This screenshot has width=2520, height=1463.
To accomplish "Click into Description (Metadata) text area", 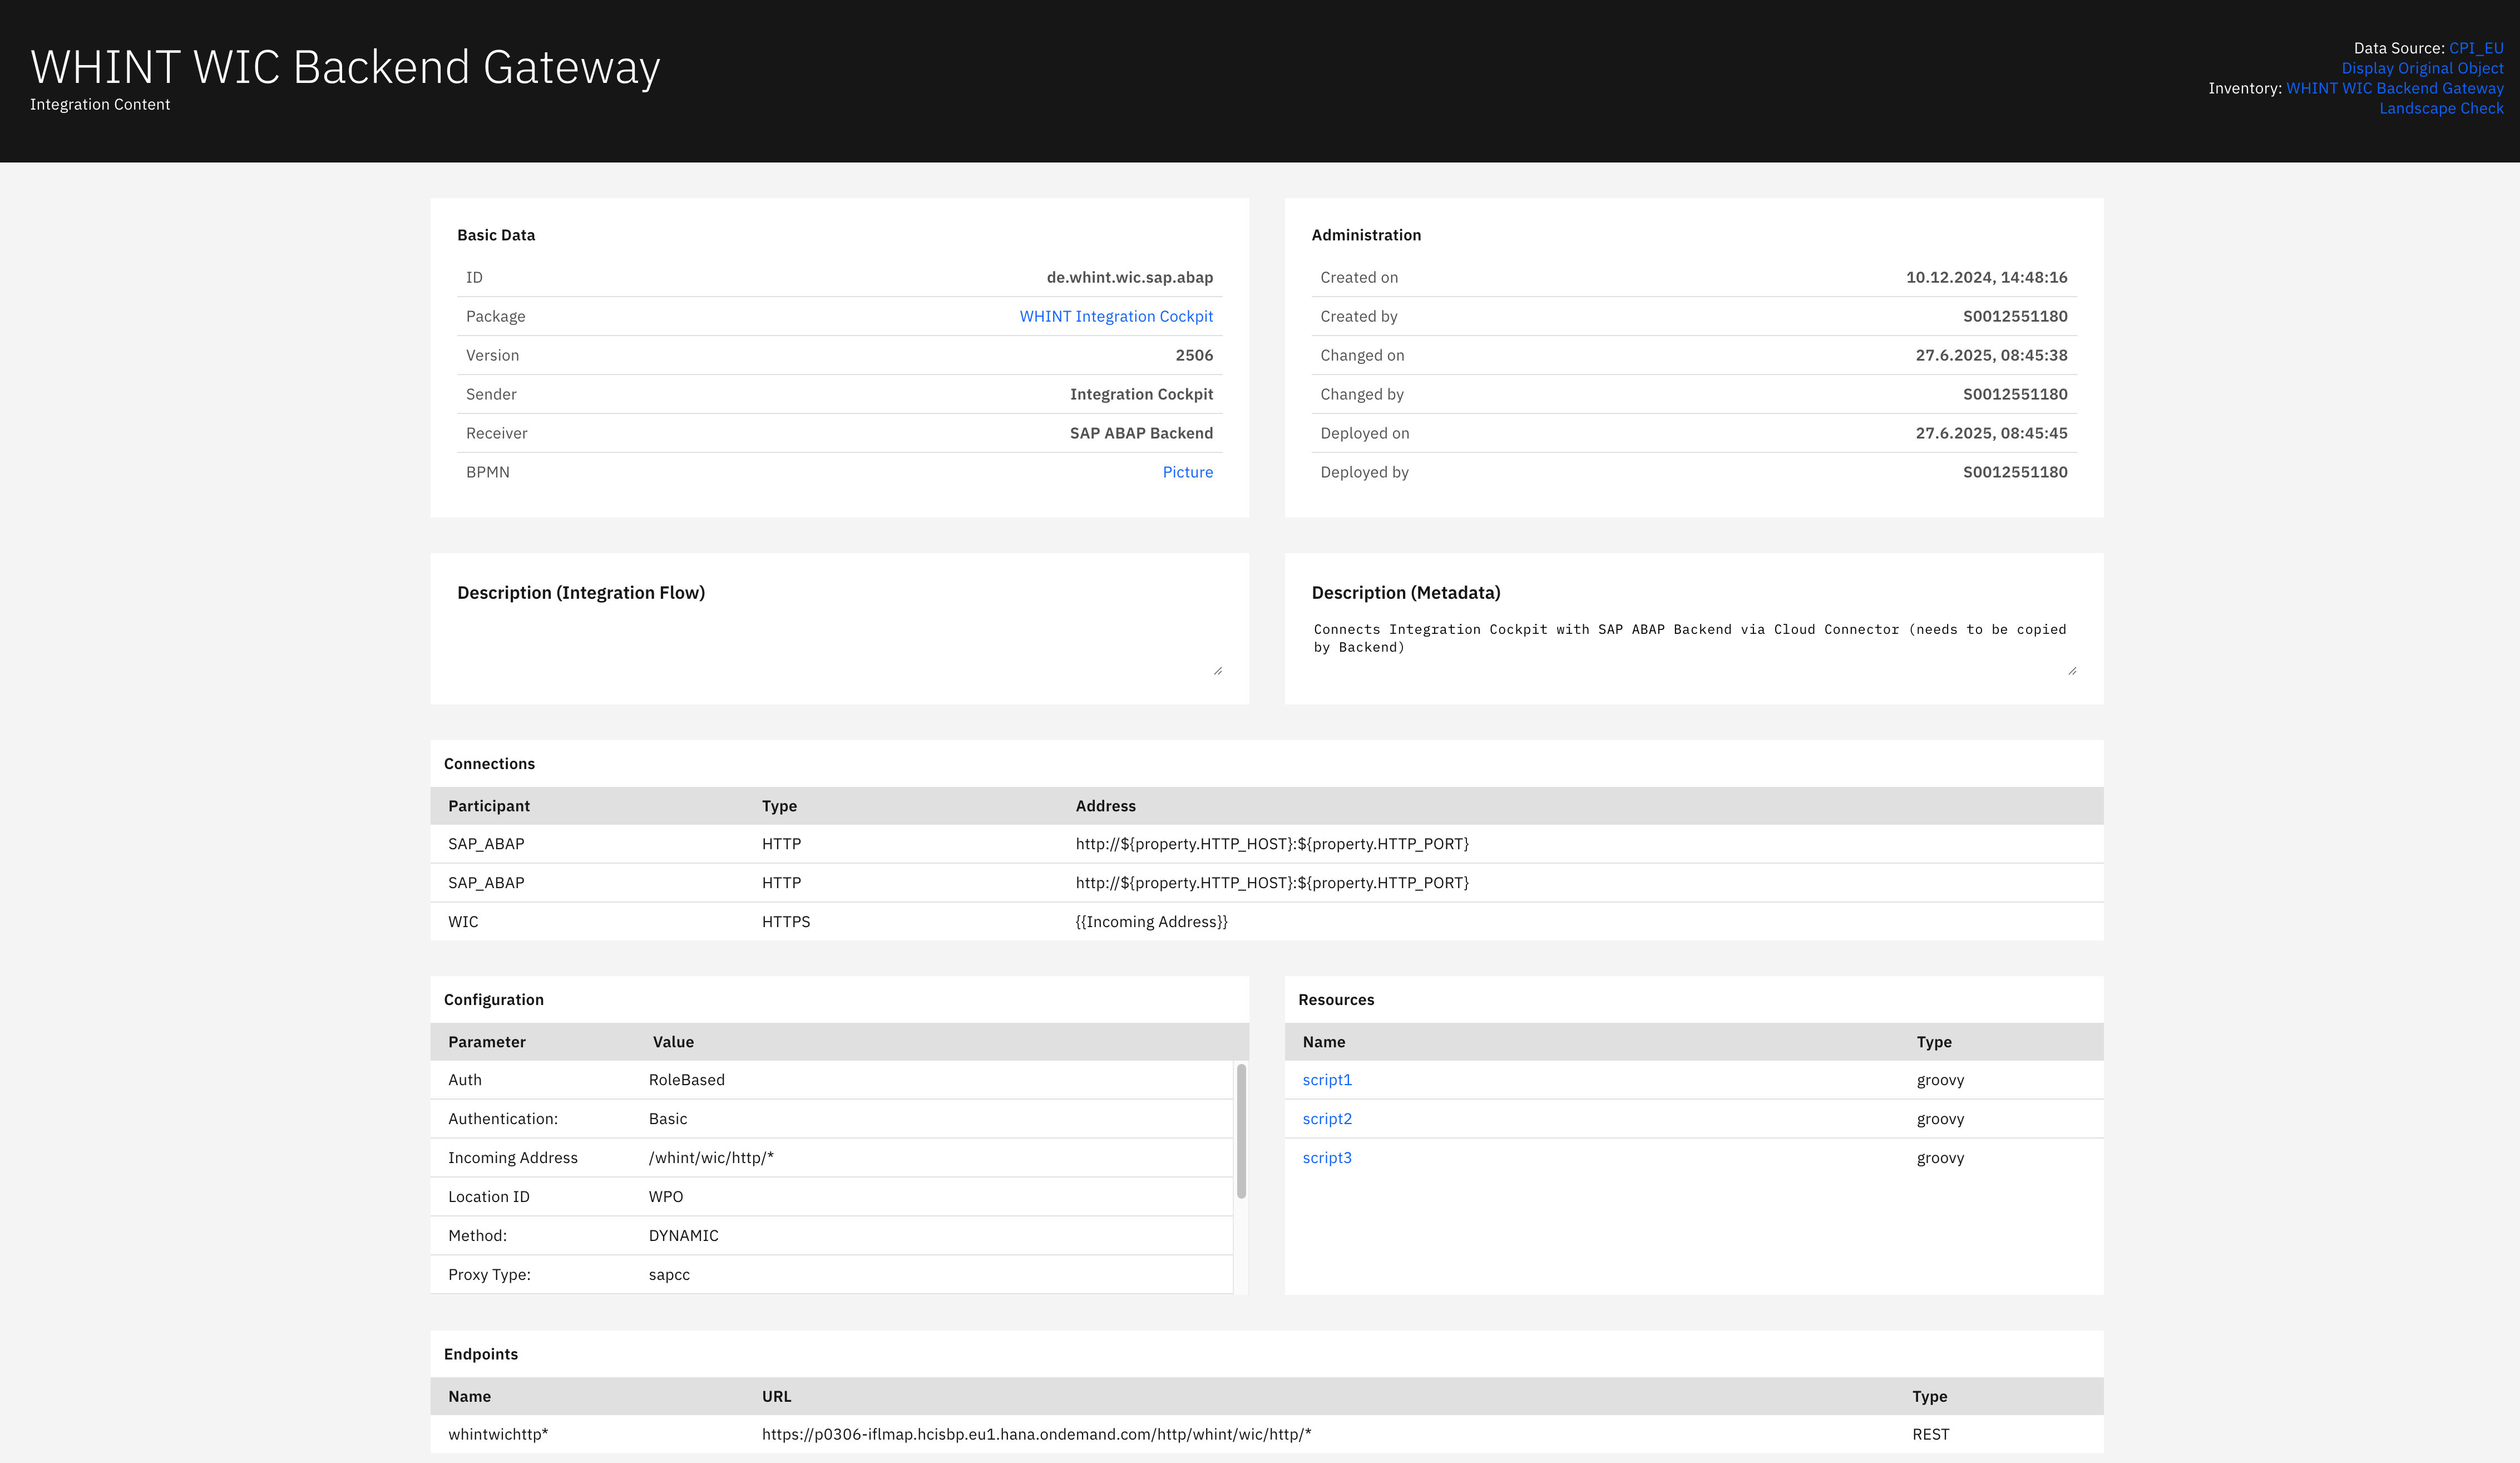I will 1693,647.
